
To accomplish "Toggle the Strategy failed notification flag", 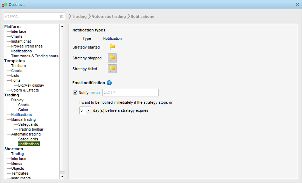I will [x=112, y=69].
